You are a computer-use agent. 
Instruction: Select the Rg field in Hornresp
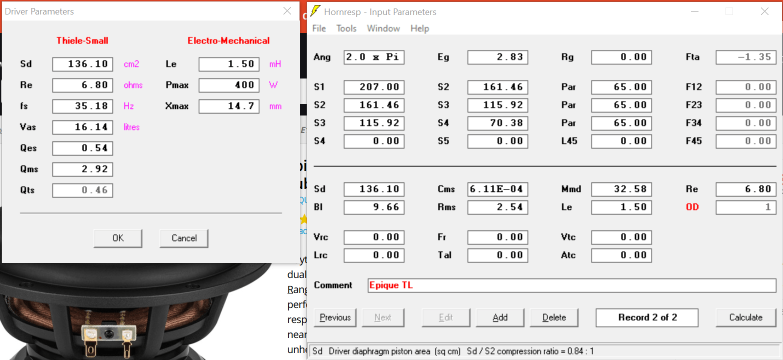click(621, 57)
